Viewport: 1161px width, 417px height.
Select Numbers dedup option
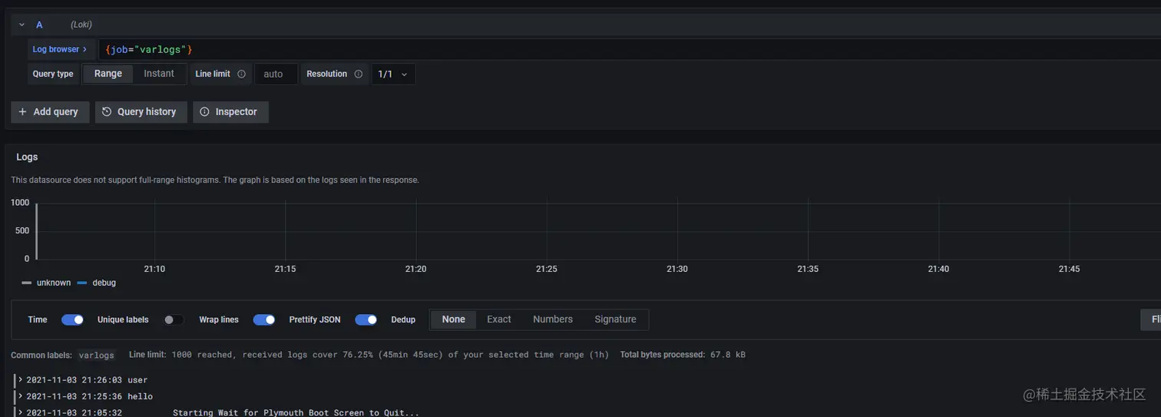(x=553, y=319)
